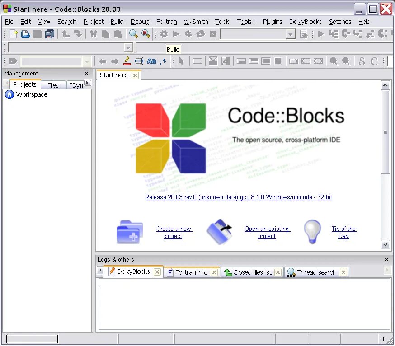
Task: Click the C toolbar icon
Action: pyautogui.click(x=374, y=61)
